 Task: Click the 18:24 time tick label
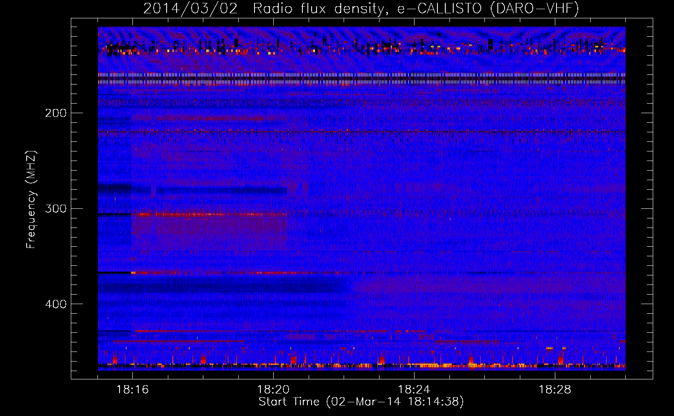pyautogui.click(x=414, y=389)
